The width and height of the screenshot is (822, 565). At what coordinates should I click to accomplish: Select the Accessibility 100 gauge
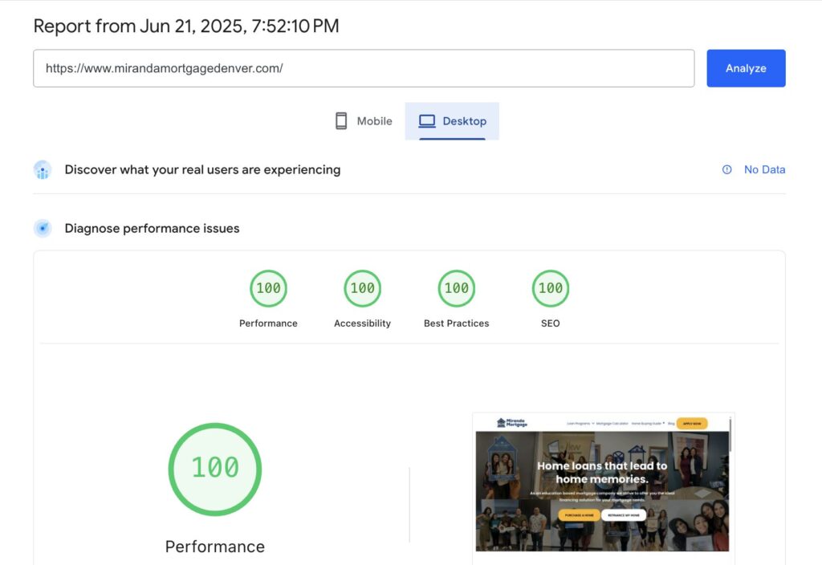click(362, 288)
